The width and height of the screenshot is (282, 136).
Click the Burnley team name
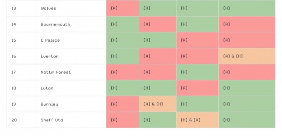[x=50, y=104]
